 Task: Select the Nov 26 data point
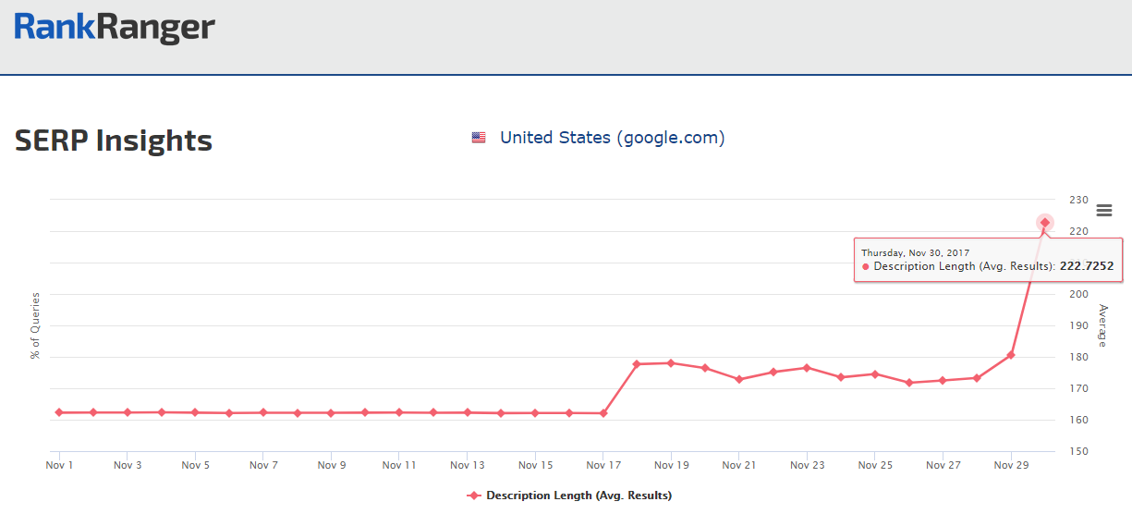pyautogui.click(x=909, y=383)
